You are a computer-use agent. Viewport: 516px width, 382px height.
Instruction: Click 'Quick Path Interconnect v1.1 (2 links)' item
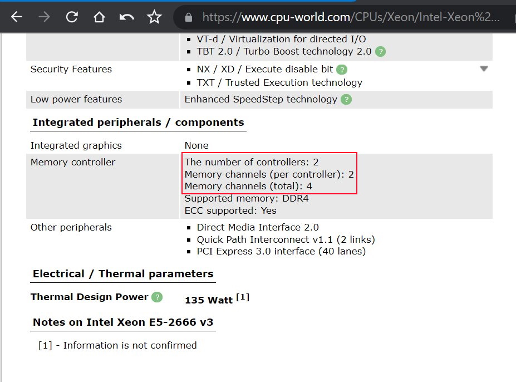pos(286,239)
